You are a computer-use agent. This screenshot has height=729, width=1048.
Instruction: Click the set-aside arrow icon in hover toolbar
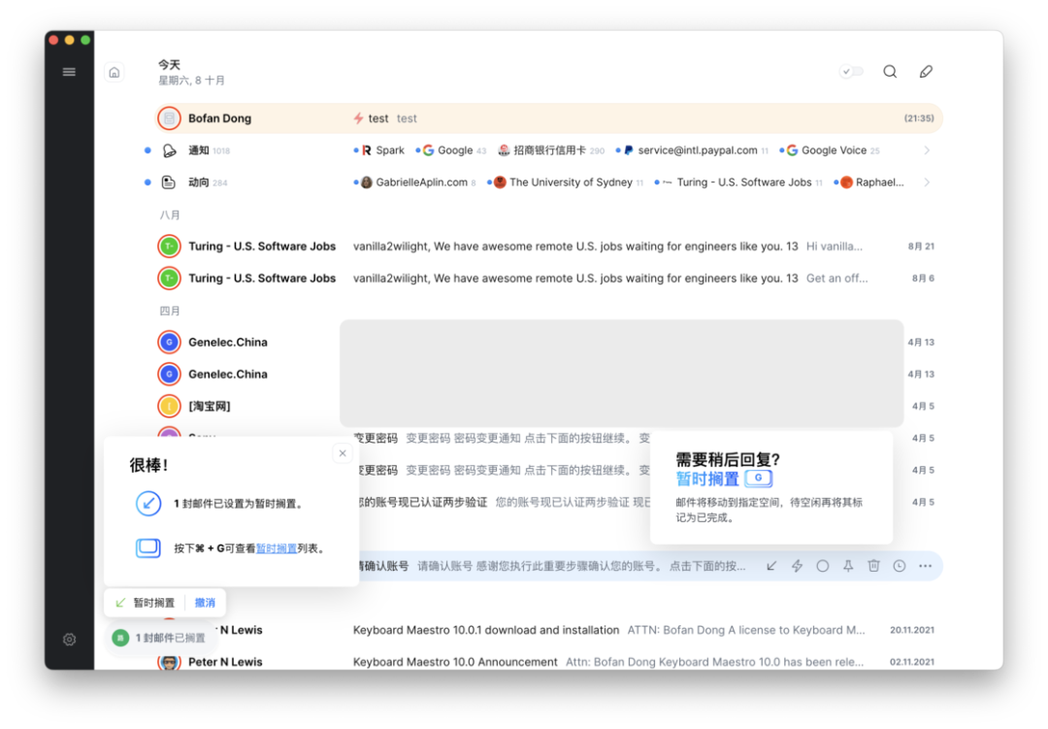coord(771,567)
